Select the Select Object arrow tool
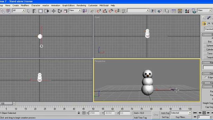213x120 pixels. coord(28,11)
